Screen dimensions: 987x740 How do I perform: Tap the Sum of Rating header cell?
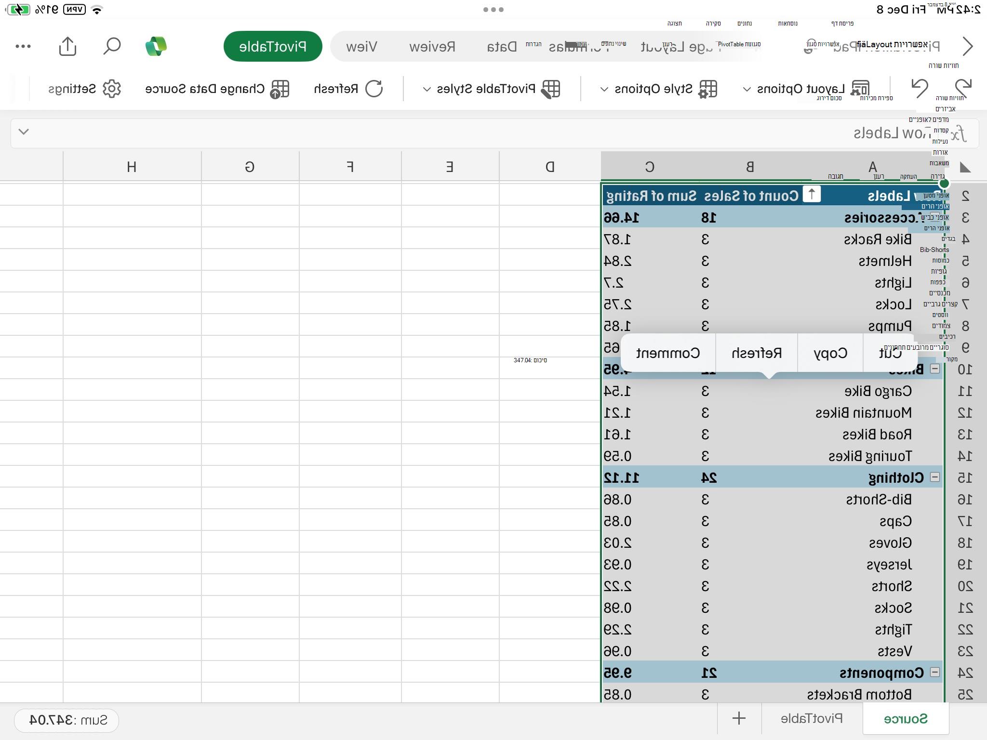coord(651,196)
